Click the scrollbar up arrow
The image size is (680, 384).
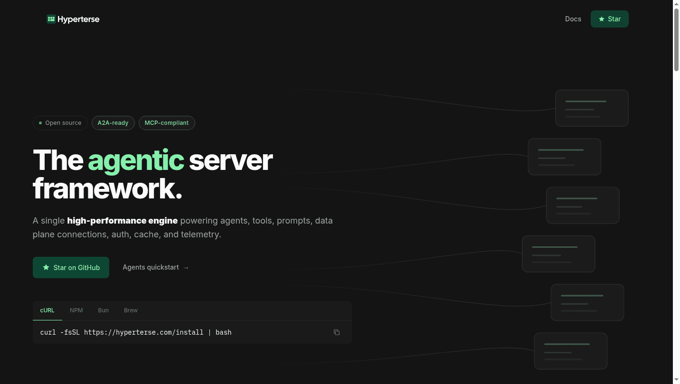tap(676, 4)
